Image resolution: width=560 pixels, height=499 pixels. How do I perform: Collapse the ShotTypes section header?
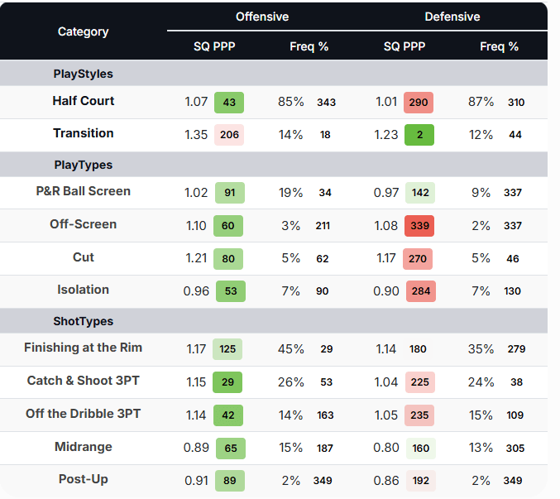point(83,321)
